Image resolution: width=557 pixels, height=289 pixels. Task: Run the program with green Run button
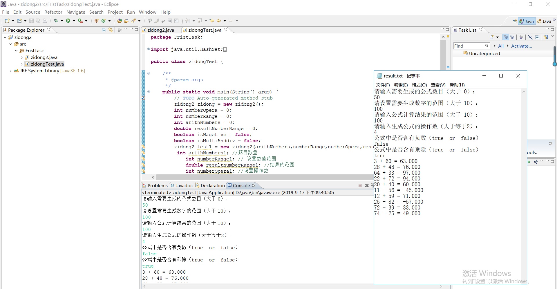click(x=68, y=21)
